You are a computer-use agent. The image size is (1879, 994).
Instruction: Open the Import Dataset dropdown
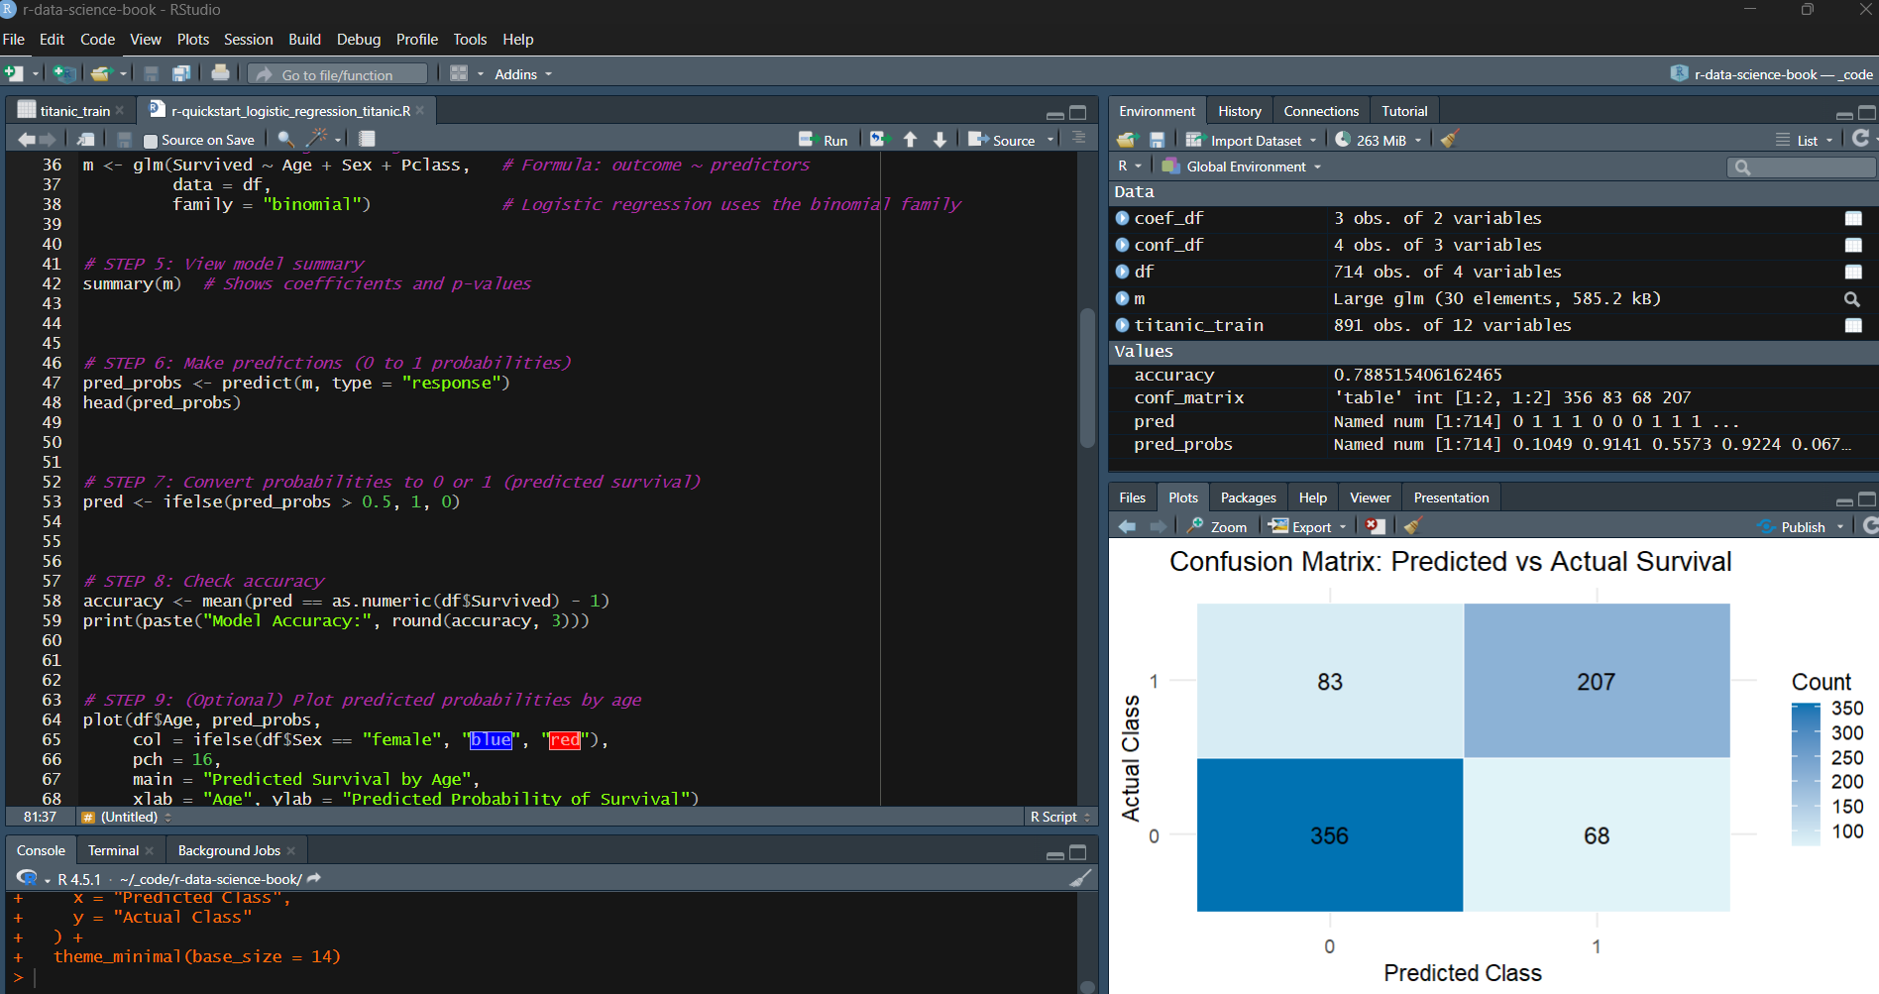pos(1255,140)
